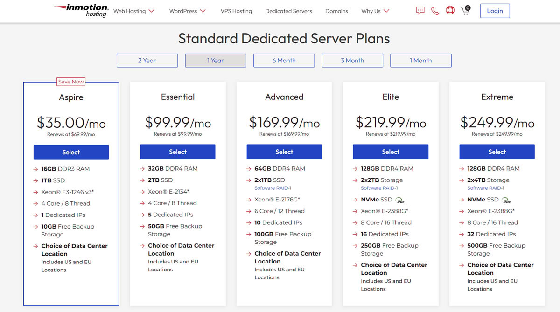Viewport: 560px width, 312px height.
Task: Click '2x1TB SSD' feature
Action: coord(270,180)
